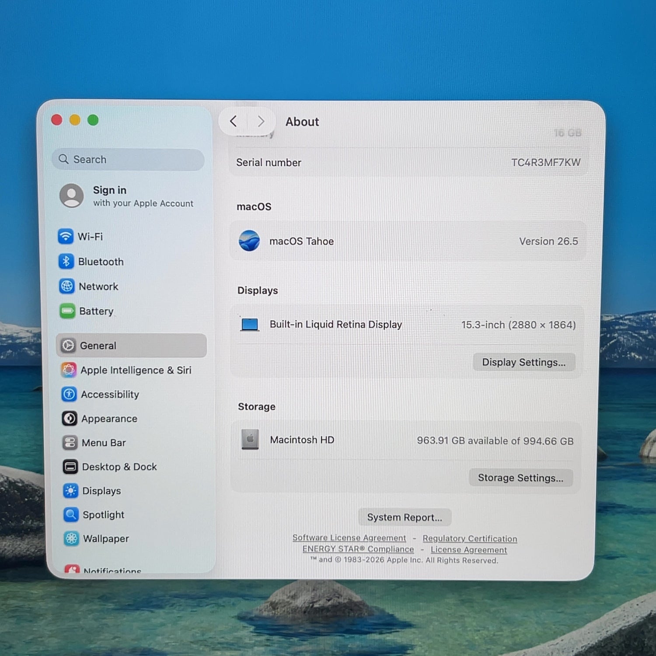Open Display Settings

pyautogui.click(x=523, y=362)
